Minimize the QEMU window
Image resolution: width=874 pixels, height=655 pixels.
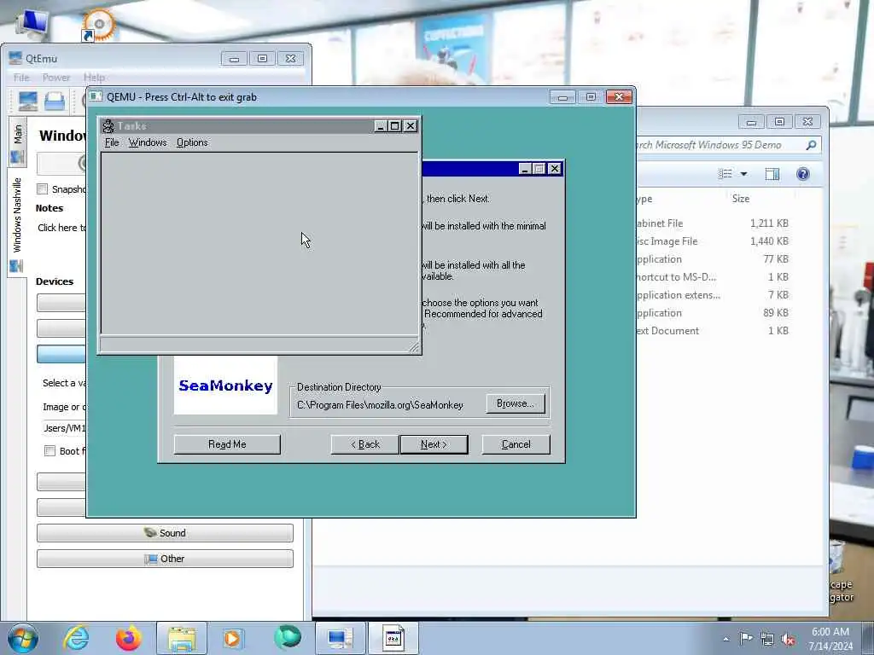(x=562, y=97)
